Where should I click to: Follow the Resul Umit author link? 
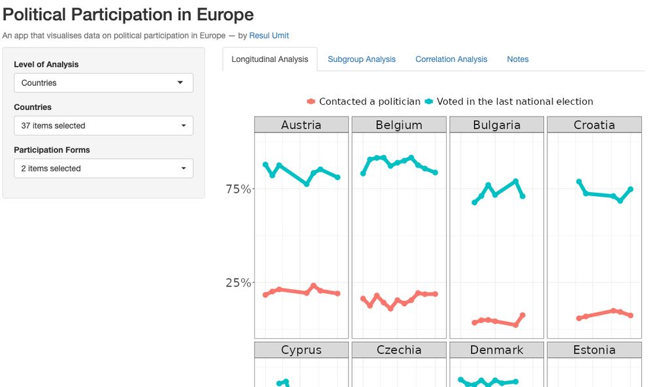pyautogui.click(x=269, y=36)
